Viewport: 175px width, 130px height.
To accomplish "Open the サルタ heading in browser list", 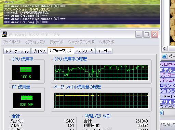I will tap(167, 102).
